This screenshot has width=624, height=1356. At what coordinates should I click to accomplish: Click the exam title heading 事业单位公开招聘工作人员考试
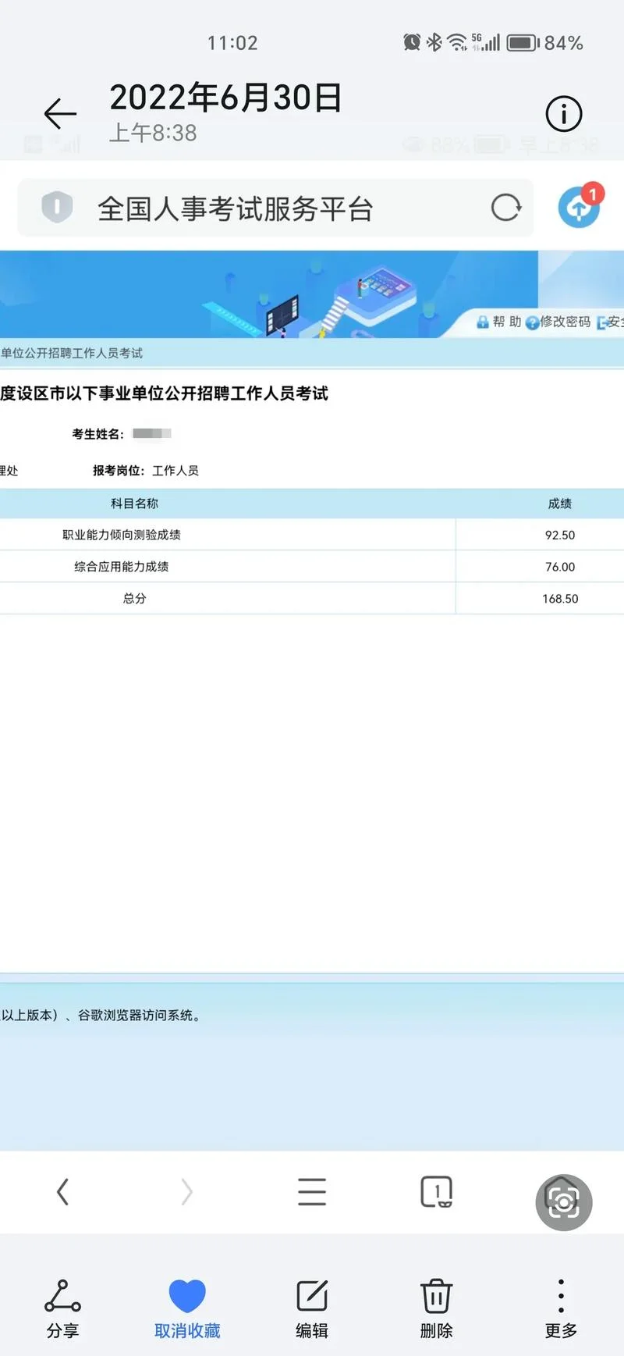(164, 393)
